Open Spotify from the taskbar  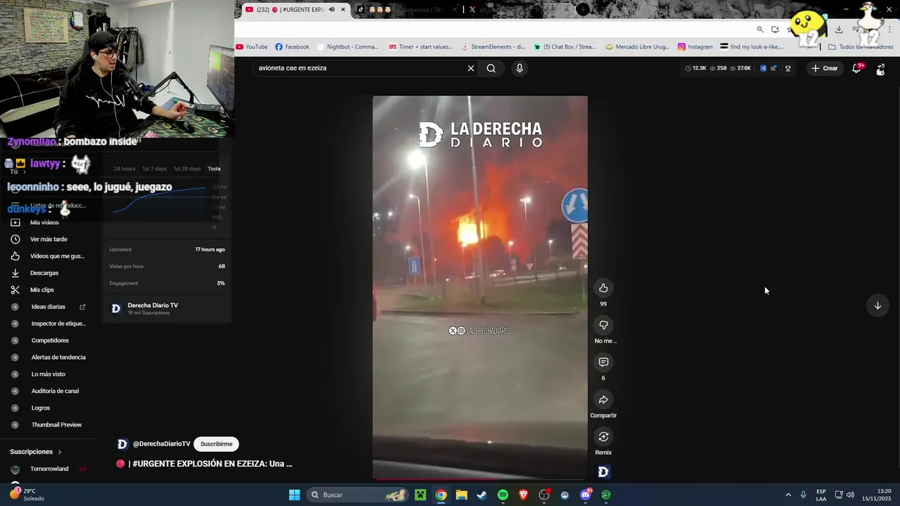503,495
